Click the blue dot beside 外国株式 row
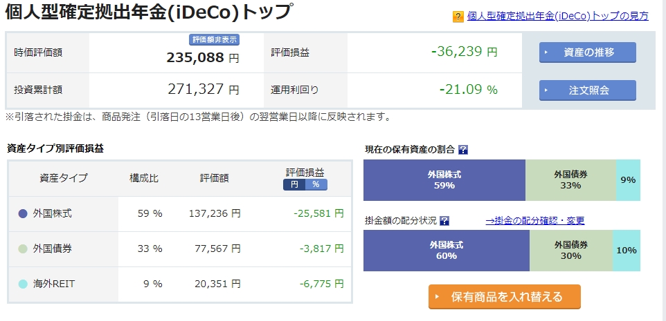This screenshot has width=666, height=321. pos(22,214)
